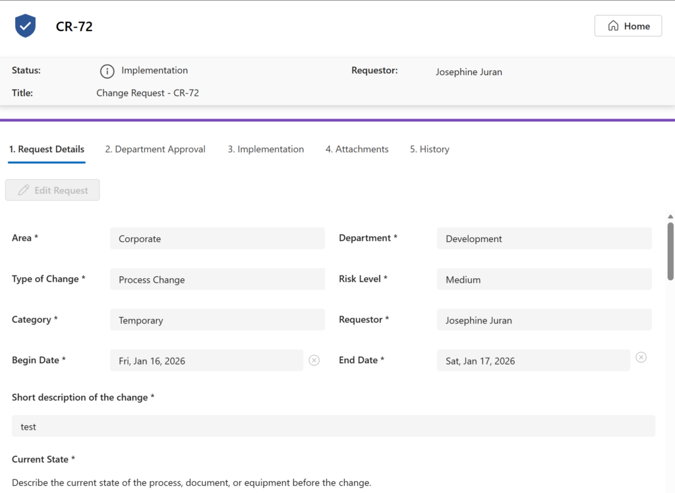Open the Begin Date picker field
This screenshot has width=675, height=493.
pos(206,361)
